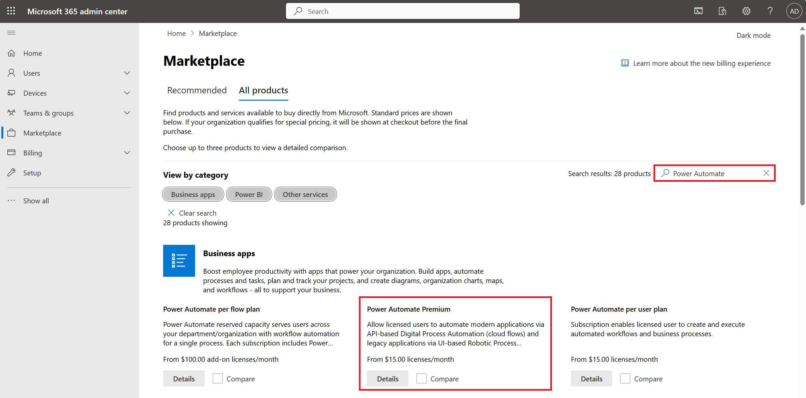Click Details for Power Automate Premium
Viewport: 806px width, 398px height.
tap(388, 378)
